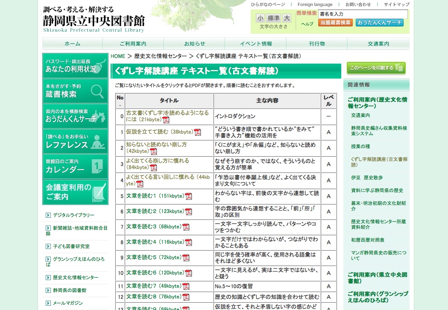
Task: Set text size to 大
Action: point(287,18)
